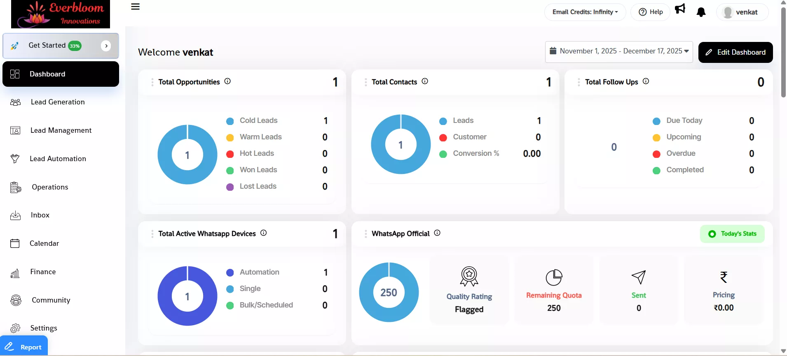
Task: Toggle Cold Leads legend dot
Action: pyautogui.click(x=230, y=121)
